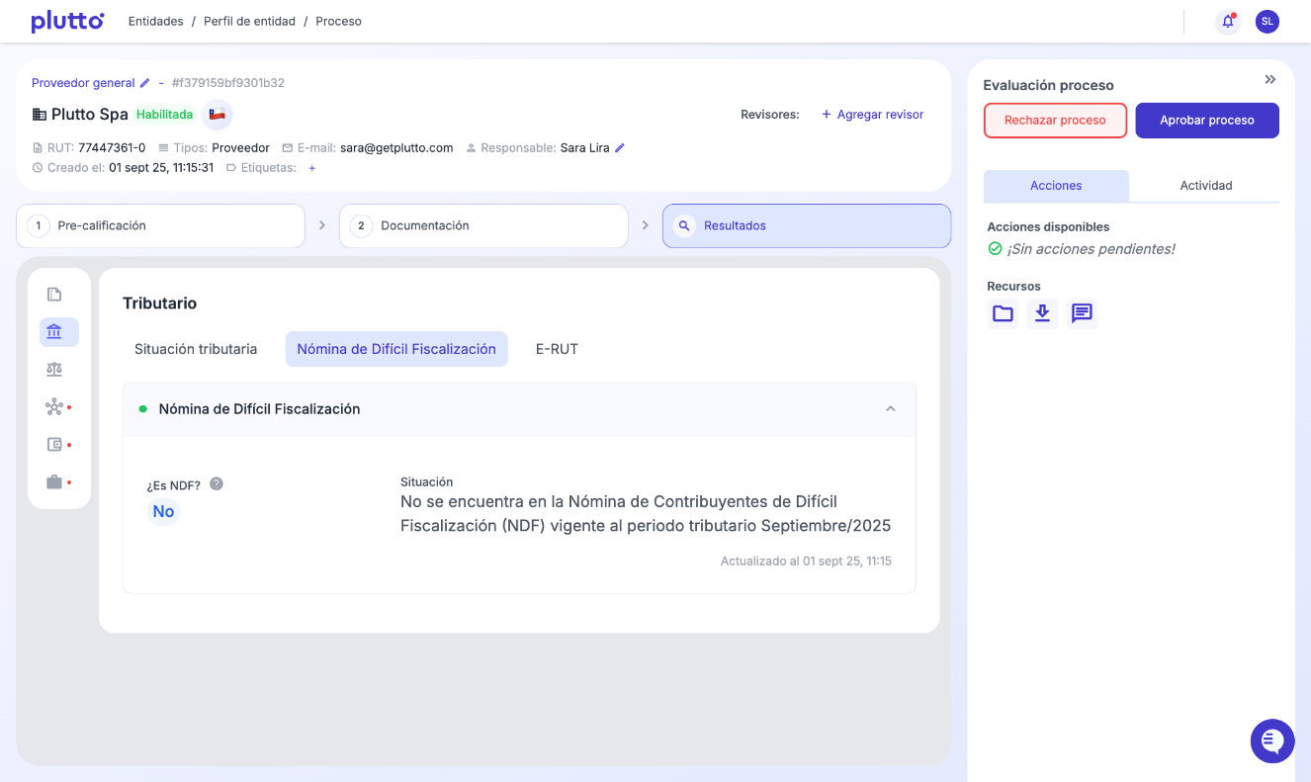Collapse the Evaluación proceso panel with the double chevron

1270,80
